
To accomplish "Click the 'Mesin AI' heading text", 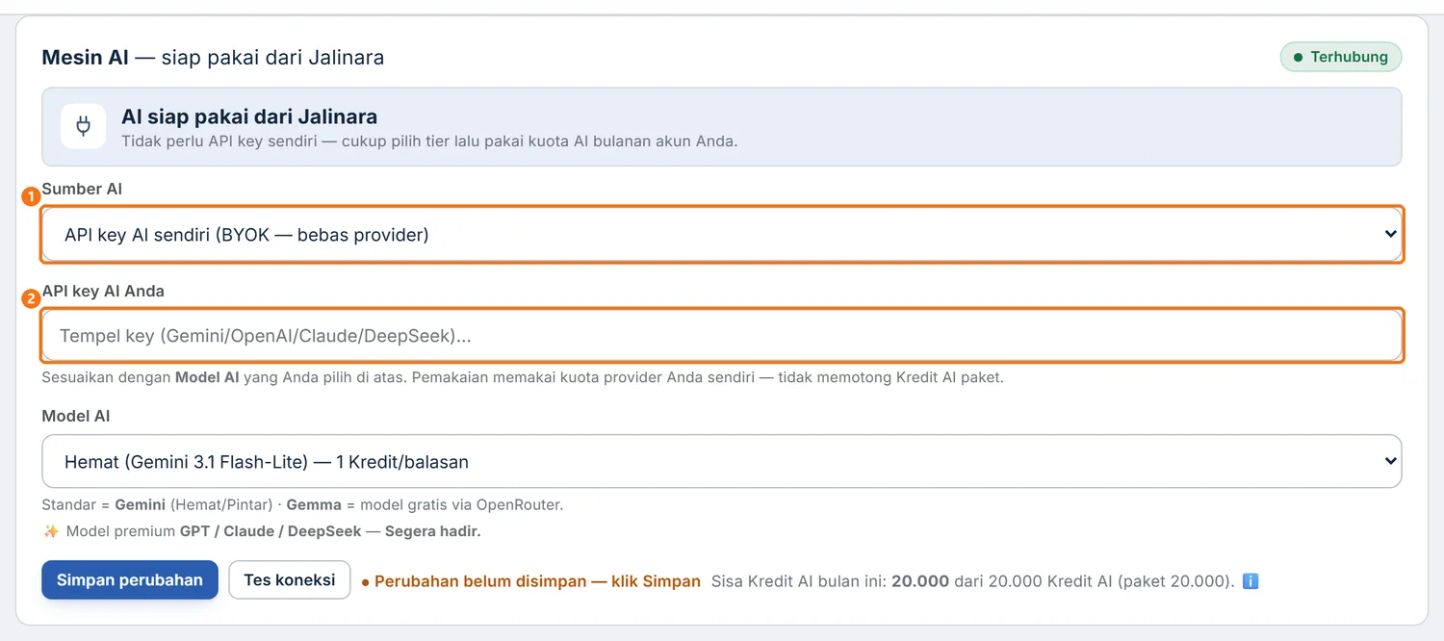I will tap(85, 58).
